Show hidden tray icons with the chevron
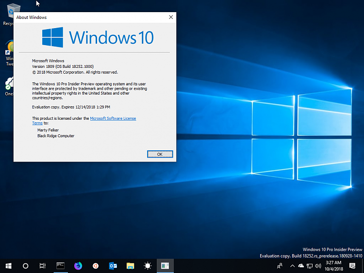Viewport: 364px width, 273px height. tap(292, 266)
